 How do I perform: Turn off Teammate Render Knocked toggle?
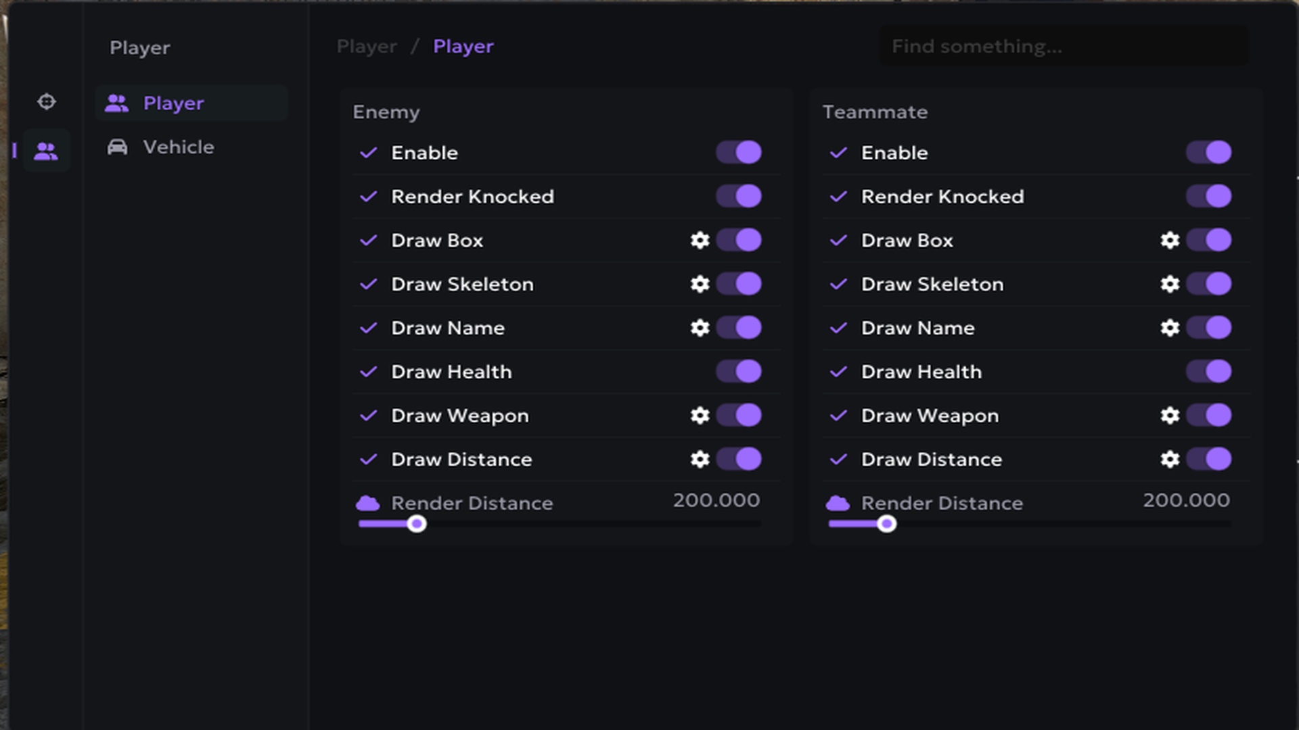pyautogui.click(x=1209, y=196)
